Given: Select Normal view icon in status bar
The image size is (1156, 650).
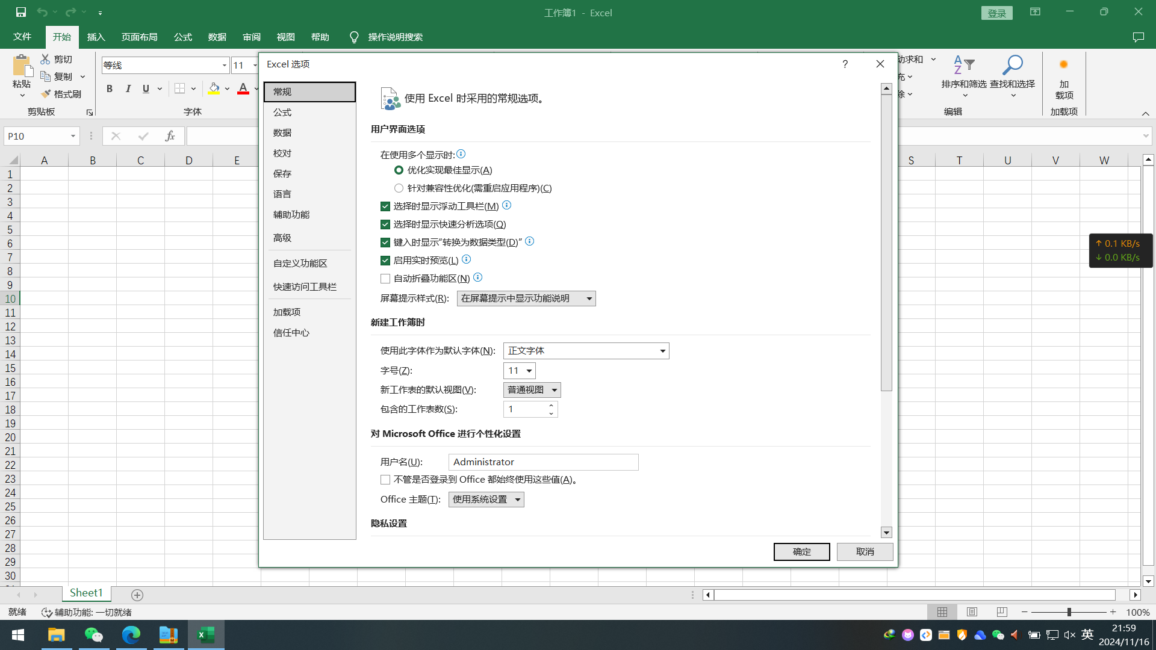Looking at the screenshot, I should 942,612.
